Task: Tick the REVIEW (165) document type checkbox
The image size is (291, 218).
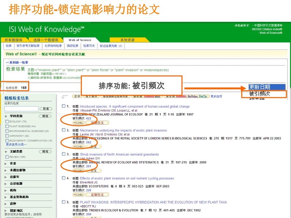Action: coord(7,157)
